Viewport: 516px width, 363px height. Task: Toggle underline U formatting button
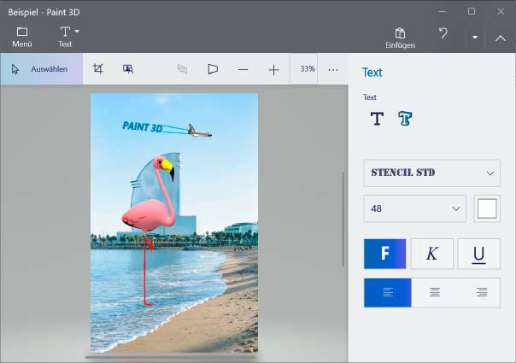(x=478, y=254)
